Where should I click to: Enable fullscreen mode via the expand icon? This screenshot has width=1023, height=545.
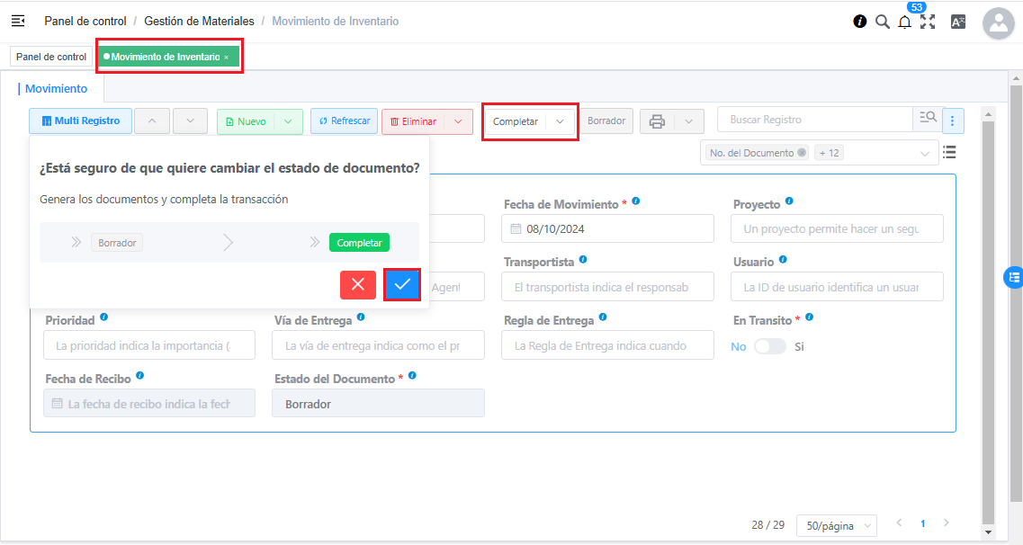[929, 21]
